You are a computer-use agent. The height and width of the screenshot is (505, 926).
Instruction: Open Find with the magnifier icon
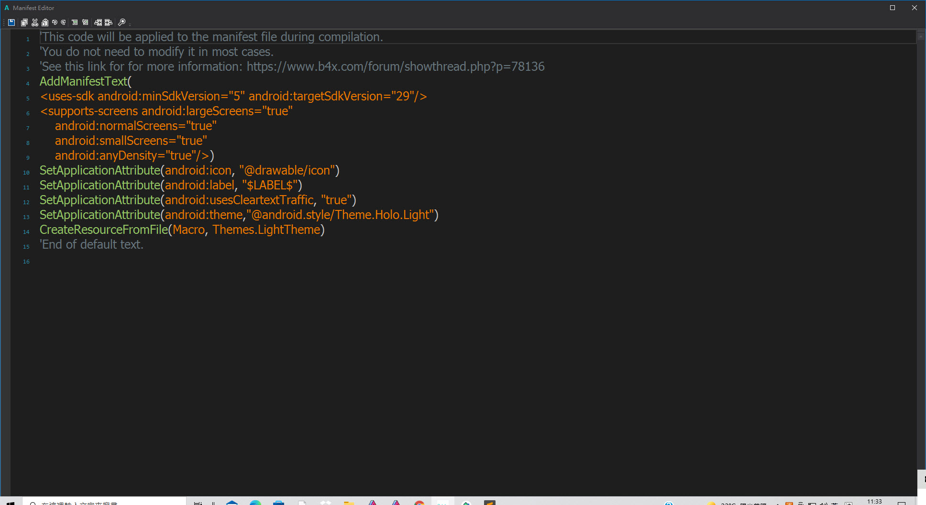[x=122, y=22]
